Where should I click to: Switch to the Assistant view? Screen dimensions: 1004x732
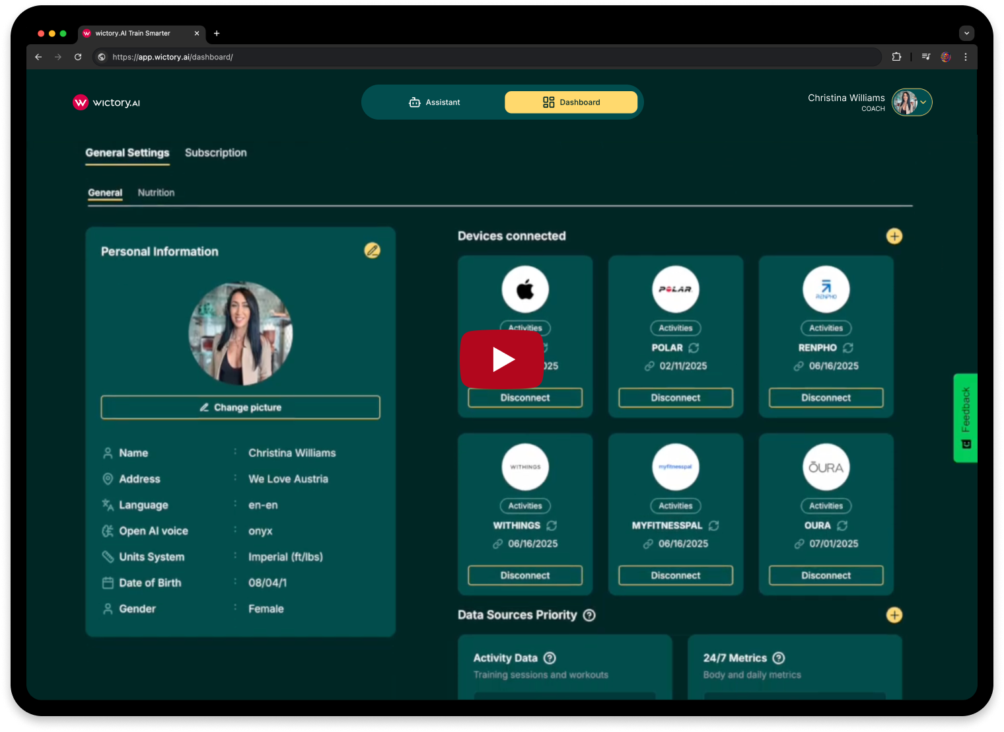point(435,102)
